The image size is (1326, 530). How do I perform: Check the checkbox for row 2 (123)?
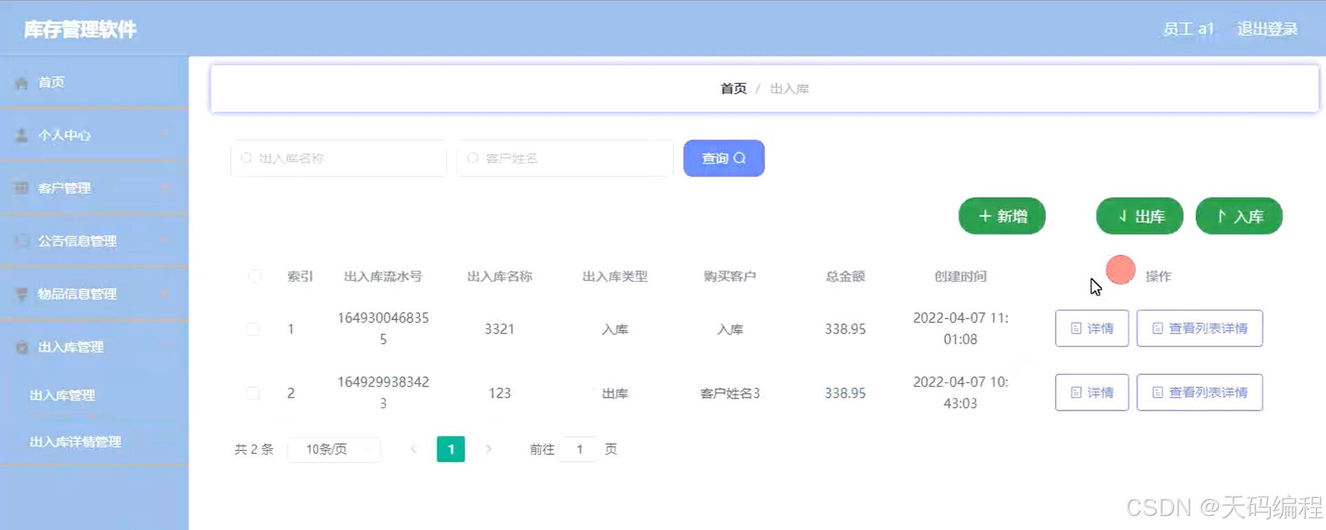point(253,394)
